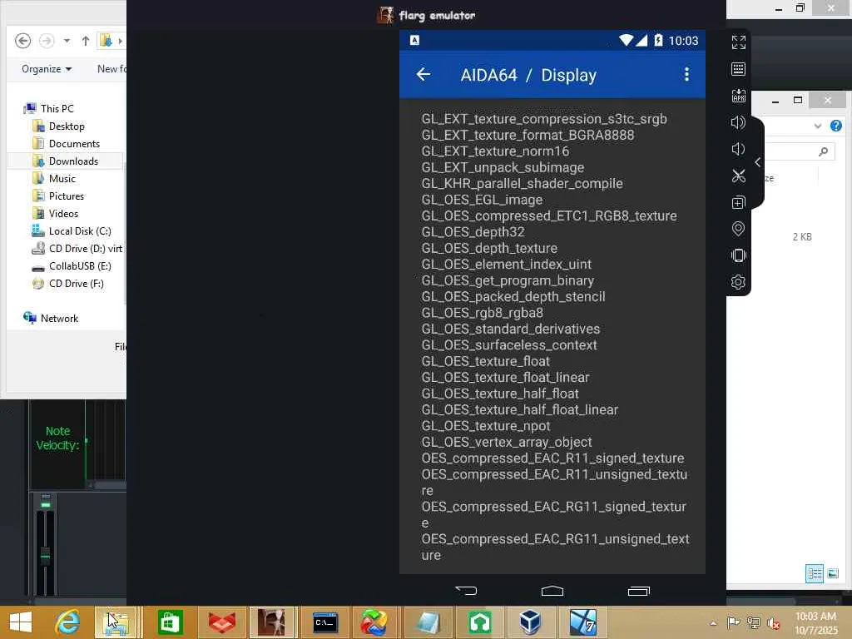
Task: Click GL_KHR_parallel_shader_compile entry
Action: point(522,184)
